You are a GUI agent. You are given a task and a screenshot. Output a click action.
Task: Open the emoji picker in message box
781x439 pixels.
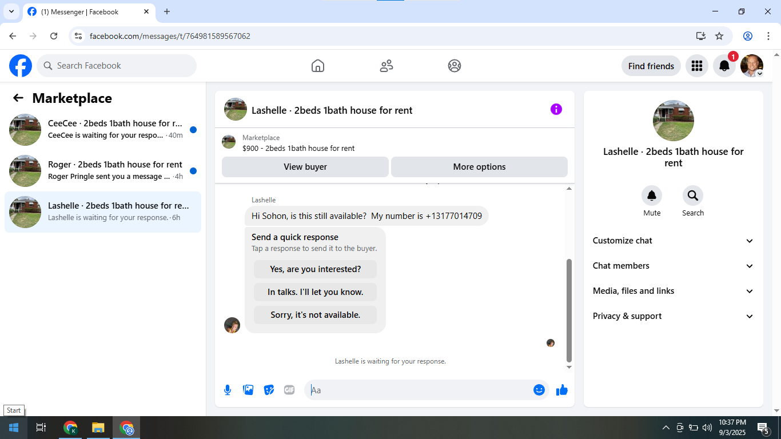coord(539,390)
